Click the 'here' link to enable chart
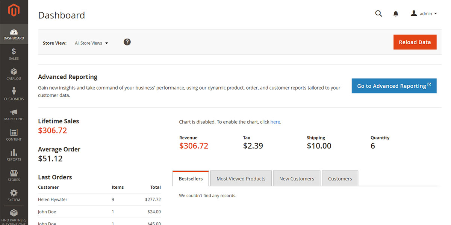 coord(275,122)
